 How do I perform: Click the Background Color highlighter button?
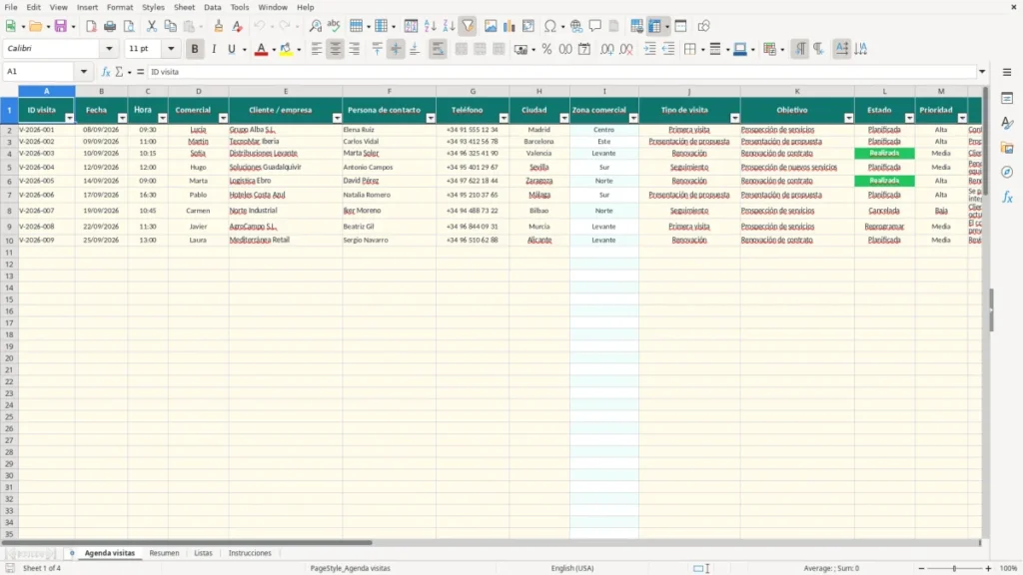click(286, 49)
